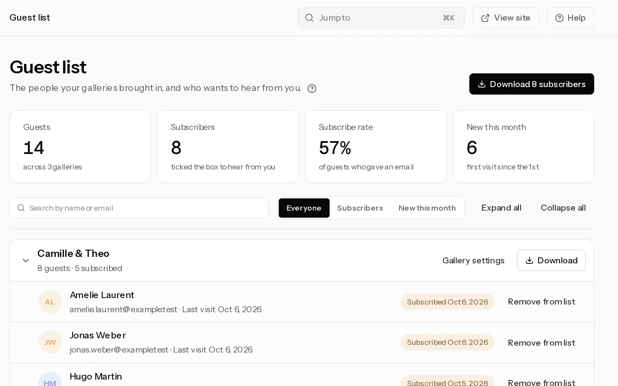This screenshot has height=386, width=618.
Task: Switch to the Subscribers filter tab
Action: (x=360, y=208)
